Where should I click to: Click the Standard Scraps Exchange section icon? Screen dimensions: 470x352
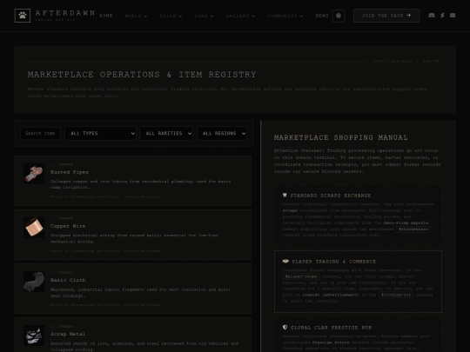(285, 196)
